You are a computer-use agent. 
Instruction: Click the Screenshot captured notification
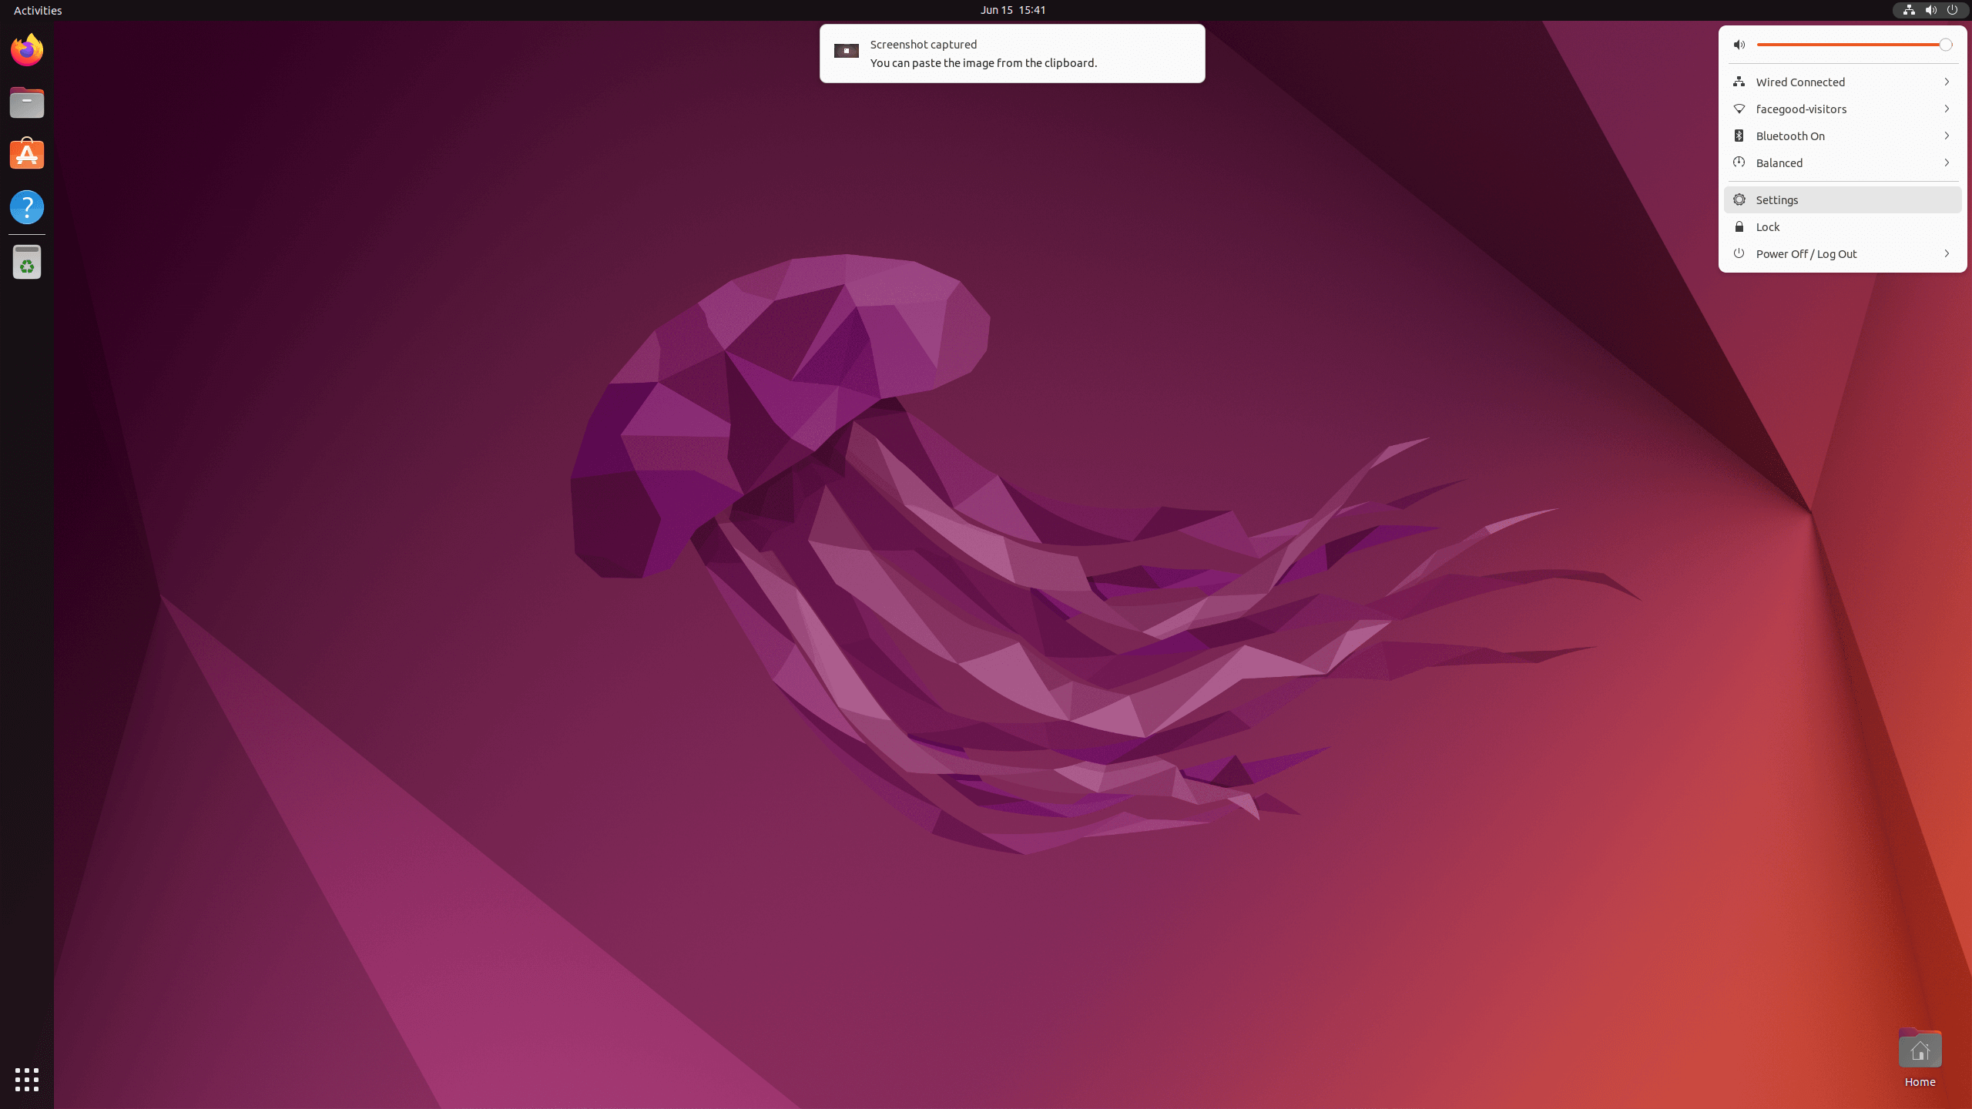pos(1012,53)
